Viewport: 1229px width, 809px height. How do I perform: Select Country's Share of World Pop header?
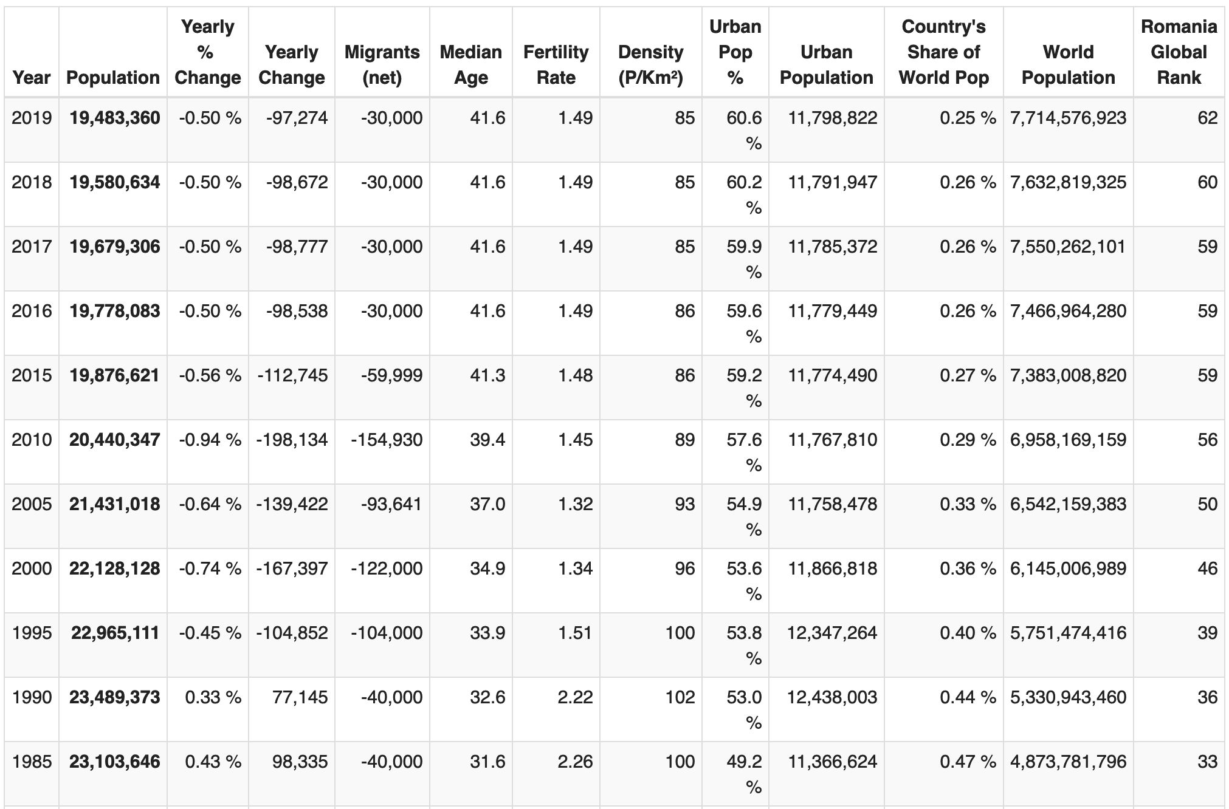[x=944, y=52]
